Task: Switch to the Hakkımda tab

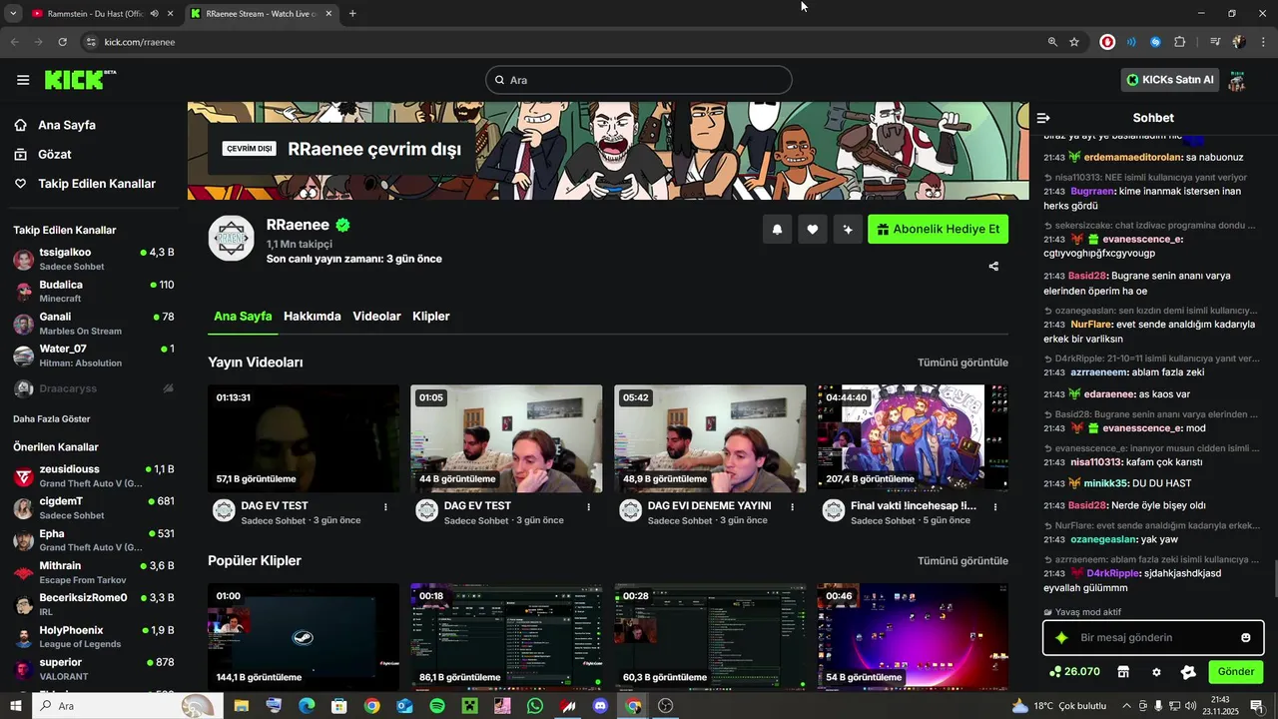Action: [x=312, y=317]
